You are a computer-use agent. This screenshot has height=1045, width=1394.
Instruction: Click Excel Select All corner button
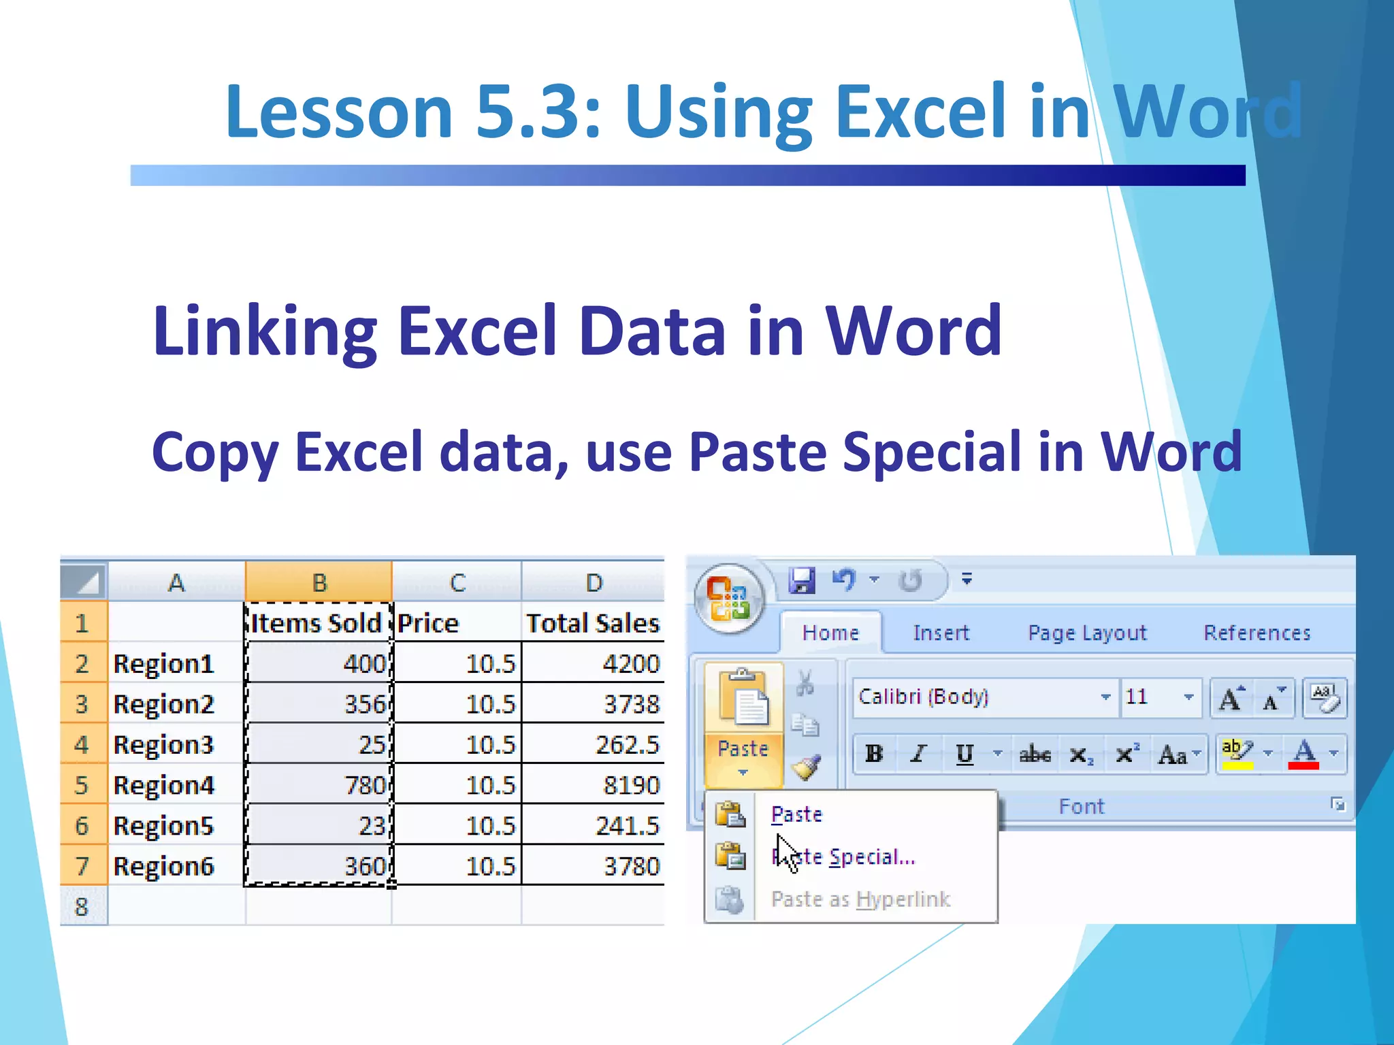(84, 581)
